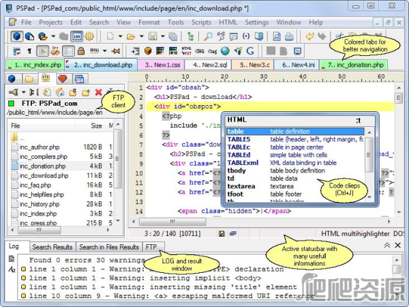Image resolution: width=409 pixels, height=307 pixels.
Task: Select textarea entry in code clips list
Action: (295, 186)
